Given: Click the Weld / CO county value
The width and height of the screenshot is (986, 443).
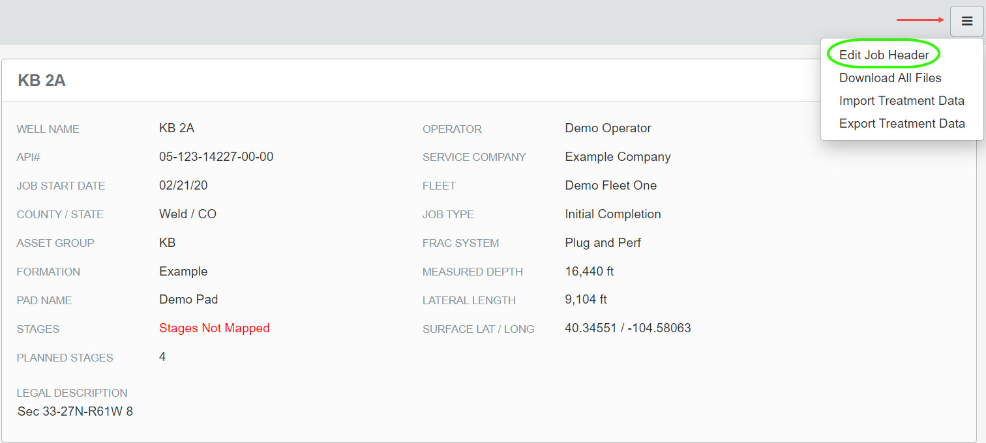Looking at the screenshot, I should click(x=188, y=214).
